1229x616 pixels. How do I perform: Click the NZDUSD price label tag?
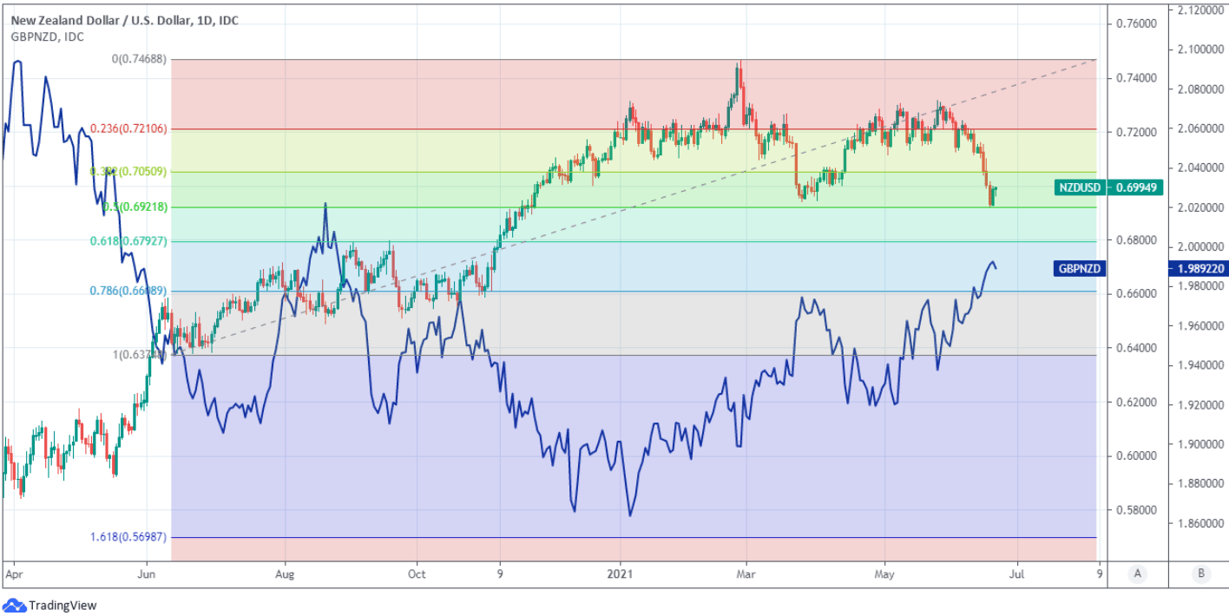click(x=1079, y=187)
